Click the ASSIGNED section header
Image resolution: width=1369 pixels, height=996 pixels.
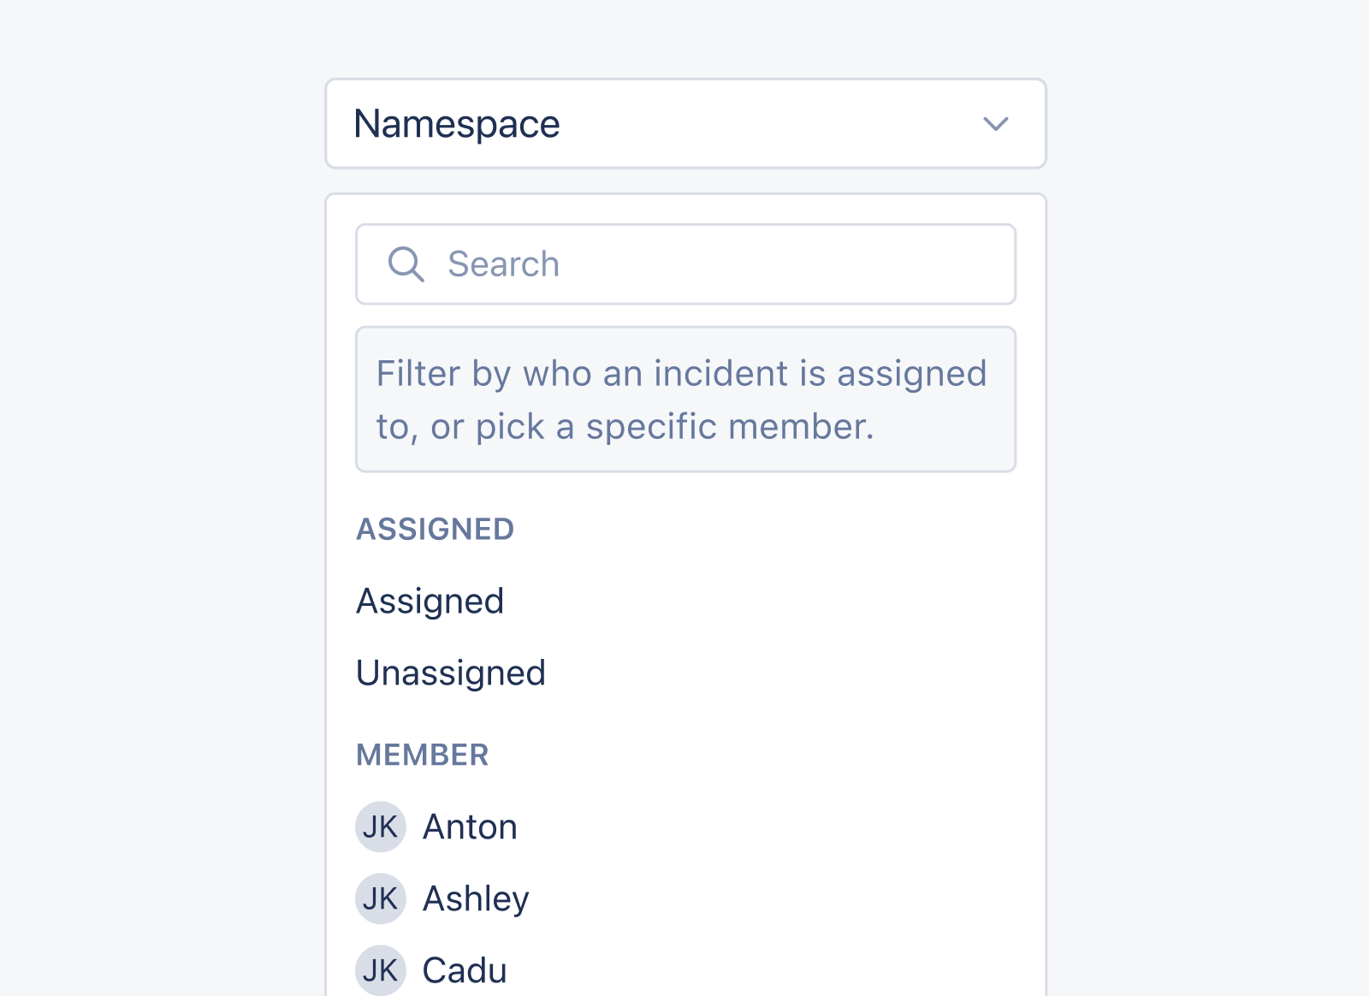[435, 529]
